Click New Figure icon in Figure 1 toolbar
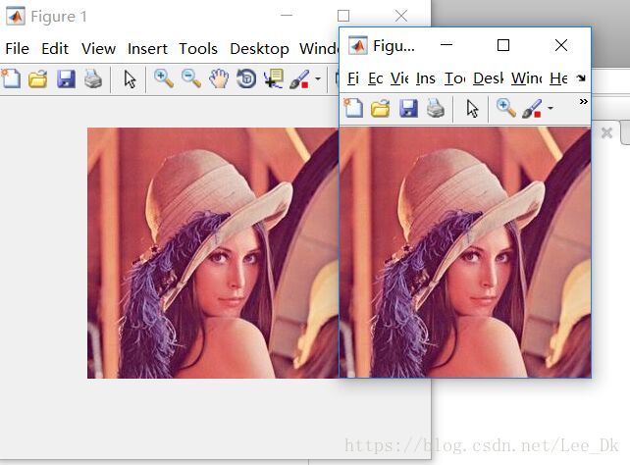The height and width of the screenshot is (465, 630). click(11, 78)
